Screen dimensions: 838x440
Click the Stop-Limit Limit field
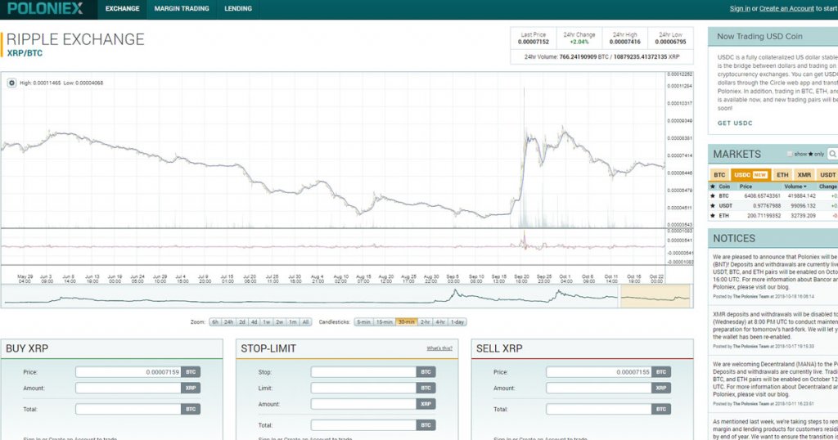(x=363, y=388)
